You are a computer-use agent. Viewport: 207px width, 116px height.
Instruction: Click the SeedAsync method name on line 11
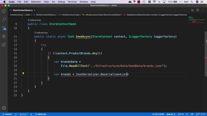(83, 36)
